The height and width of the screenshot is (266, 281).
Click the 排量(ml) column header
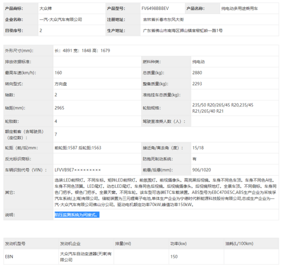point(123,244)
